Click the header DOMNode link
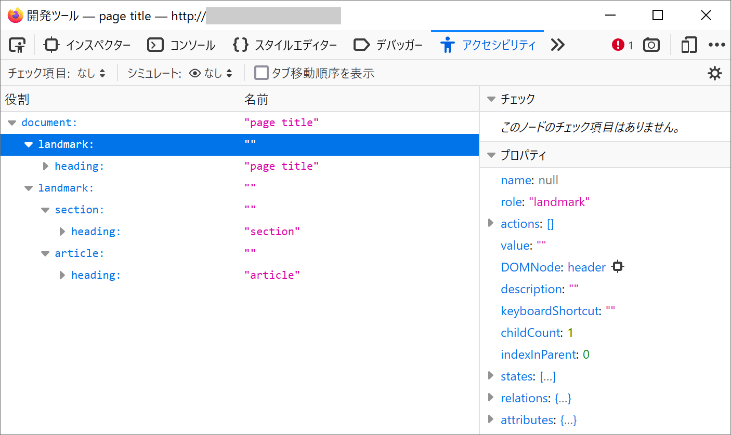Image resolution: width=731 pixels, height=435 pixels. (586, 267)
